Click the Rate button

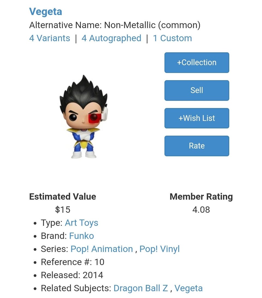[x=197, y=146]
